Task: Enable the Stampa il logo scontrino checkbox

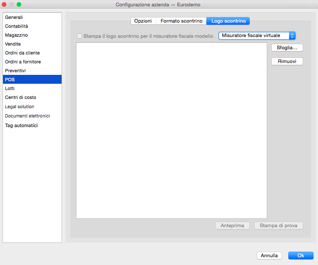Action: pyautogui.click(x=79, y=36)
